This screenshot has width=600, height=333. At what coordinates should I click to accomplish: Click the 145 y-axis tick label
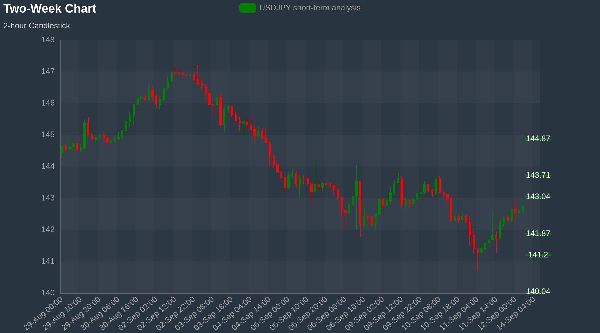click(x=48, y=135)
